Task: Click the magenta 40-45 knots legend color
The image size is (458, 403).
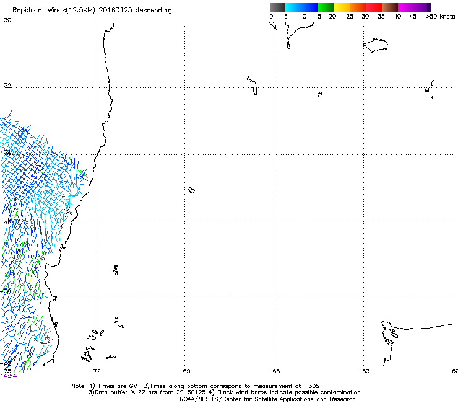Action: point(406,7)
